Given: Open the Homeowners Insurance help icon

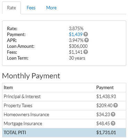Looking at the screenshot, I should 113,114.
